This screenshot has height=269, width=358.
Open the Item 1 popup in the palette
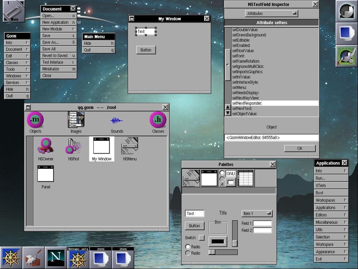click(x=257, y=213)
